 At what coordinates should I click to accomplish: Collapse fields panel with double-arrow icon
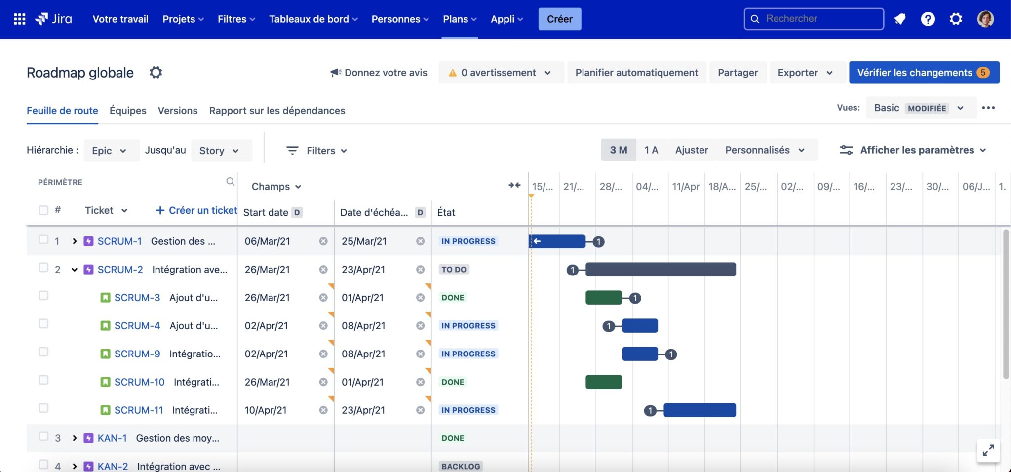point(514,185)
